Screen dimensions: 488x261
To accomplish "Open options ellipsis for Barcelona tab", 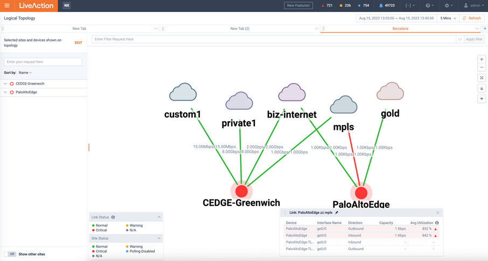I will click(477, 29).
